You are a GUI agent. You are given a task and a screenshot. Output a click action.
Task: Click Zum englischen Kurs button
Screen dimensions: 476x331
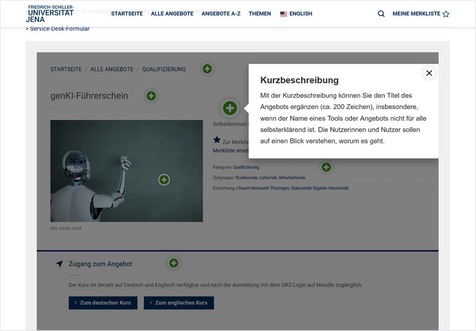[178, 303]
